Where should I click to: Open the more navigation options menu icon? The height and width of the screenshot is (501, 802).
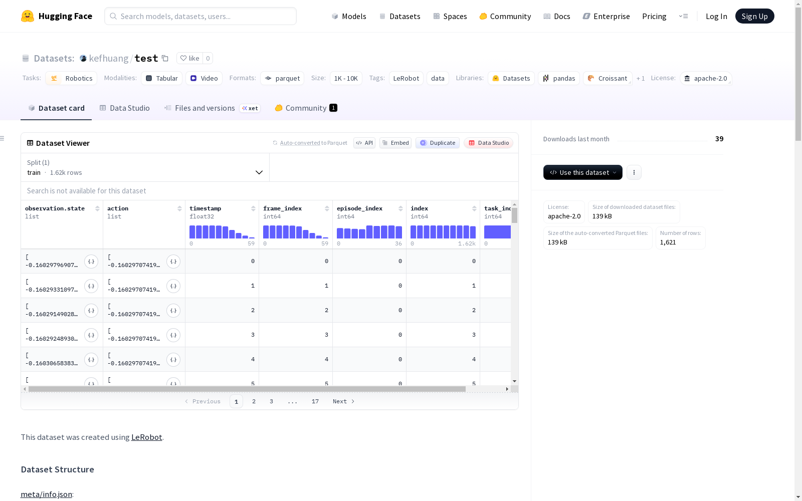click(x=683, y=16)
